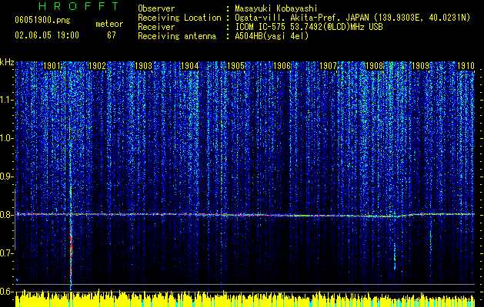The height and width of the screenshot is (307, 484).
Task: Click the date stamp 02.06.05 19:00
Action: (x=47, y=35)
